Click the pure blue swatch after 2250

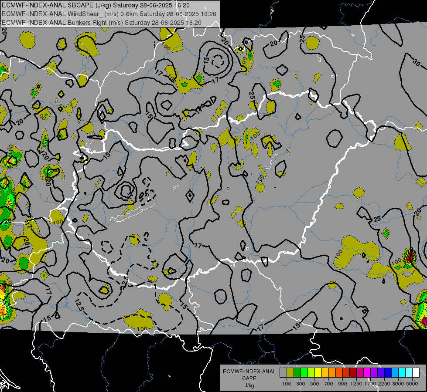pyautogui.click(x=388, y=372)
